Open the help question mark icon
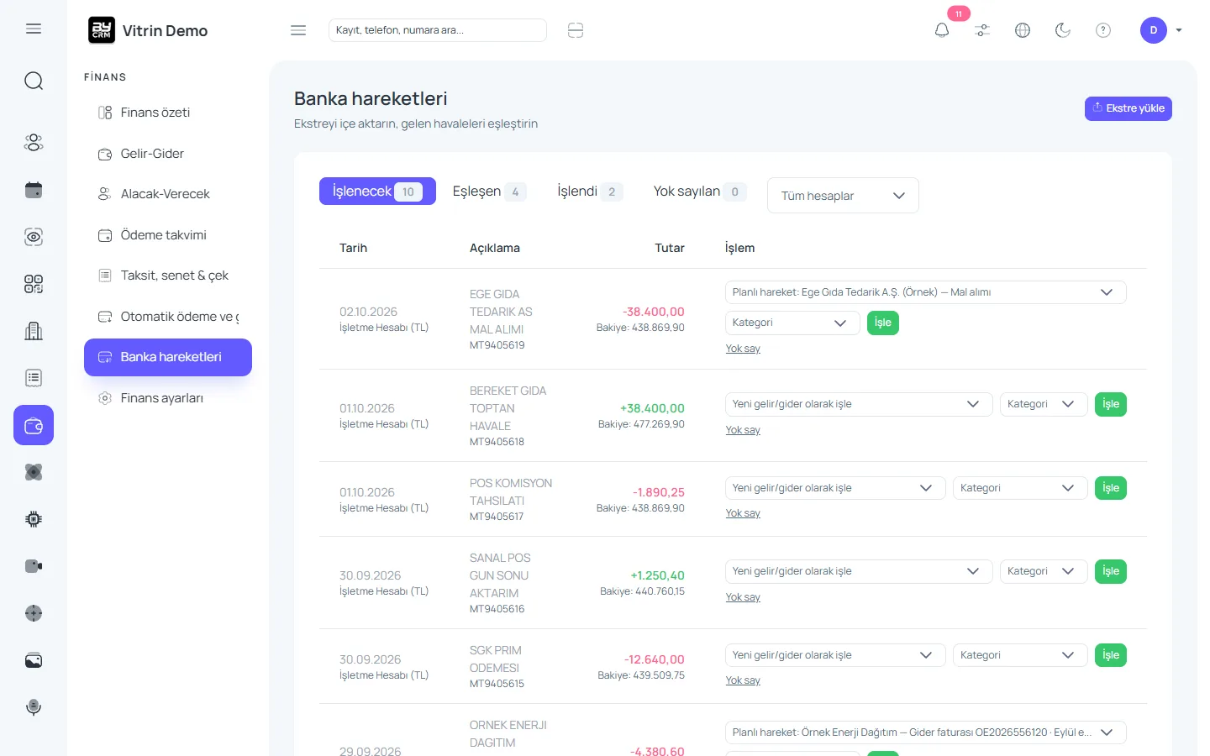The image size is (1210, 756). [1103, 30]
